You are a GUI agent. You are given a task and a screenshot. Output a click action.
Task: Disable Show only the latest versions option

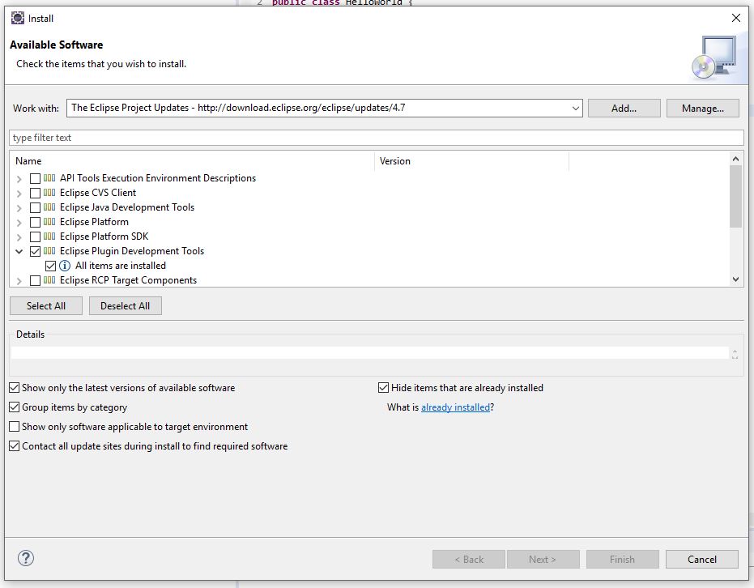[15, 387]
